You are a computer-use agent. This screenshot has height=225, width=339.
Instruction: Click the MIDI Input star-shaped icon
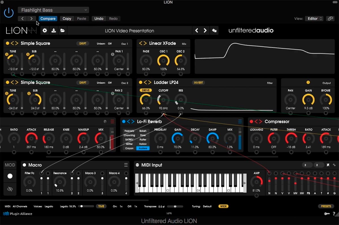[329, 165]
